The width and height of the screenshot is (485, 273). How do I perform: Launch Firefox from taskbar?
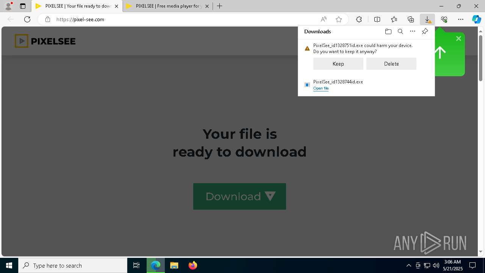tap(192, 265)
